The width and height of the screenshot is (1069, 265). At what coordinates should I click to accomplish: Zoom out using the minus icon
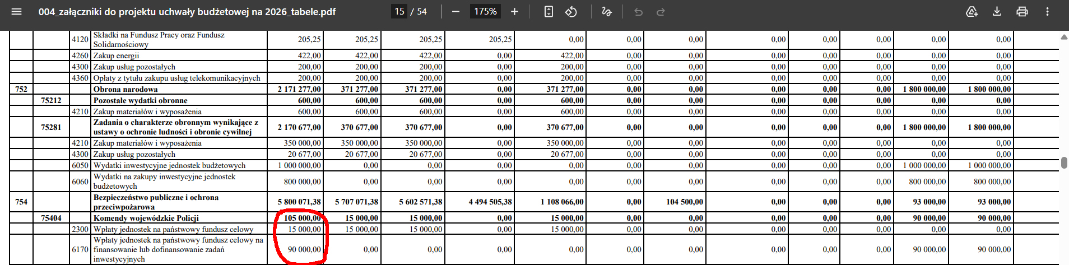coord(456,12)
